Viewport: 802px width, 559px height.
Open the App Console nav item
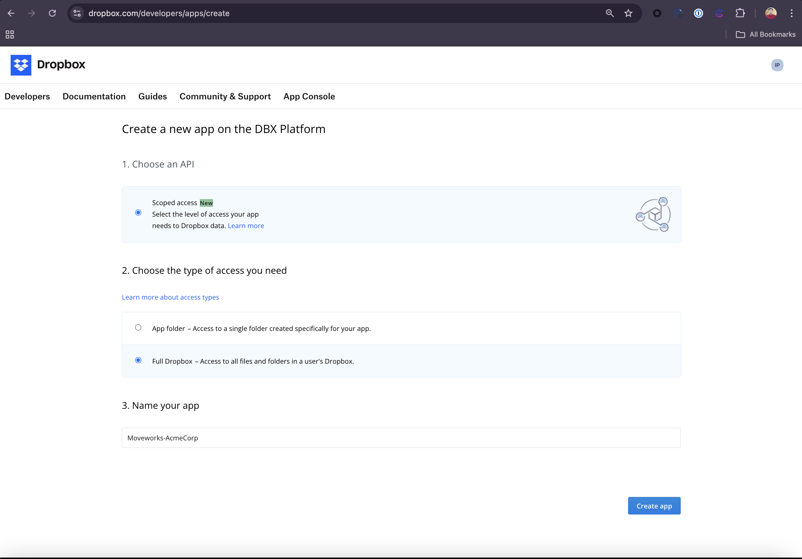pyautogui.click(x=309, y=96)
